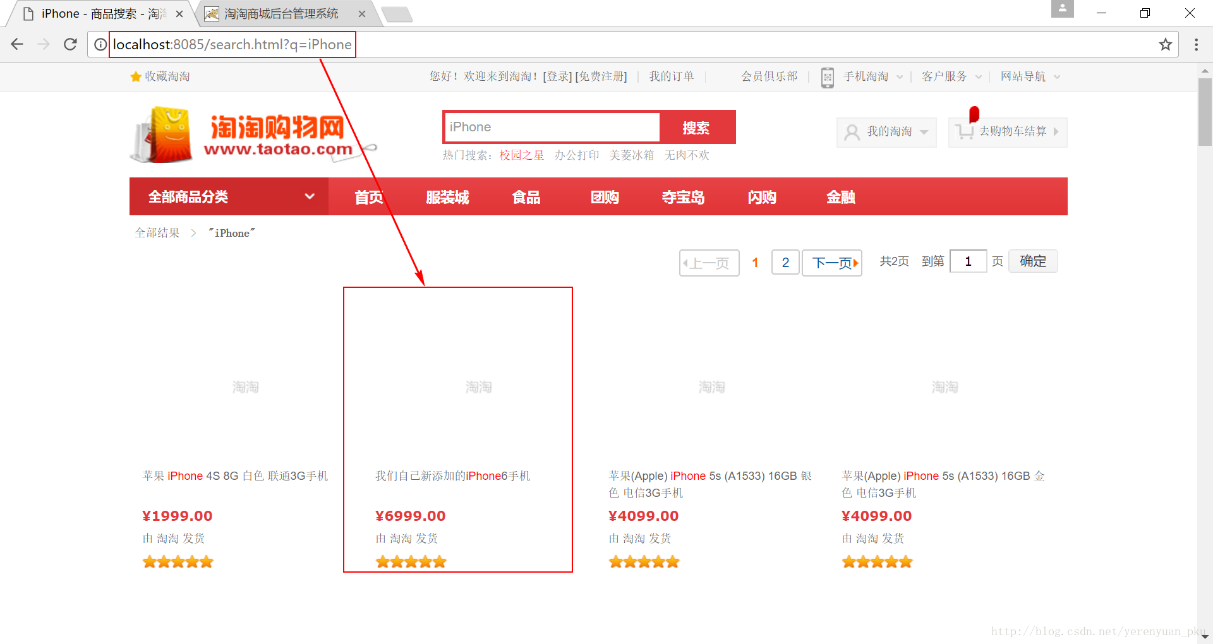Open 会员俱乐部 link
Image resolution: width=1213 pixels, height=644 pixels.
point(769,76)
